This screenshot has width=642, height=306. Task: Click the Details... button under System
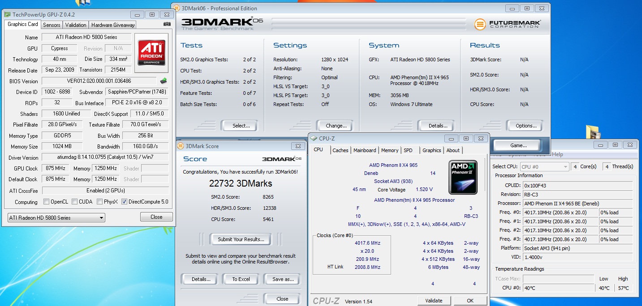click(x=438, y=126)
